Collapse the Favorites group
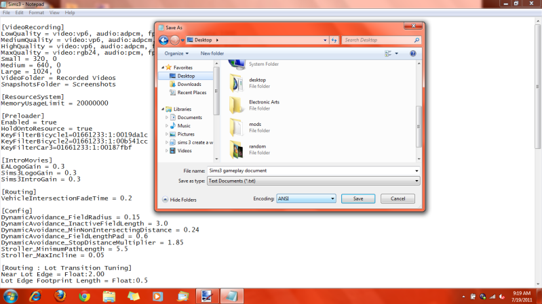 pyautogui.click(x=163, y=68)
